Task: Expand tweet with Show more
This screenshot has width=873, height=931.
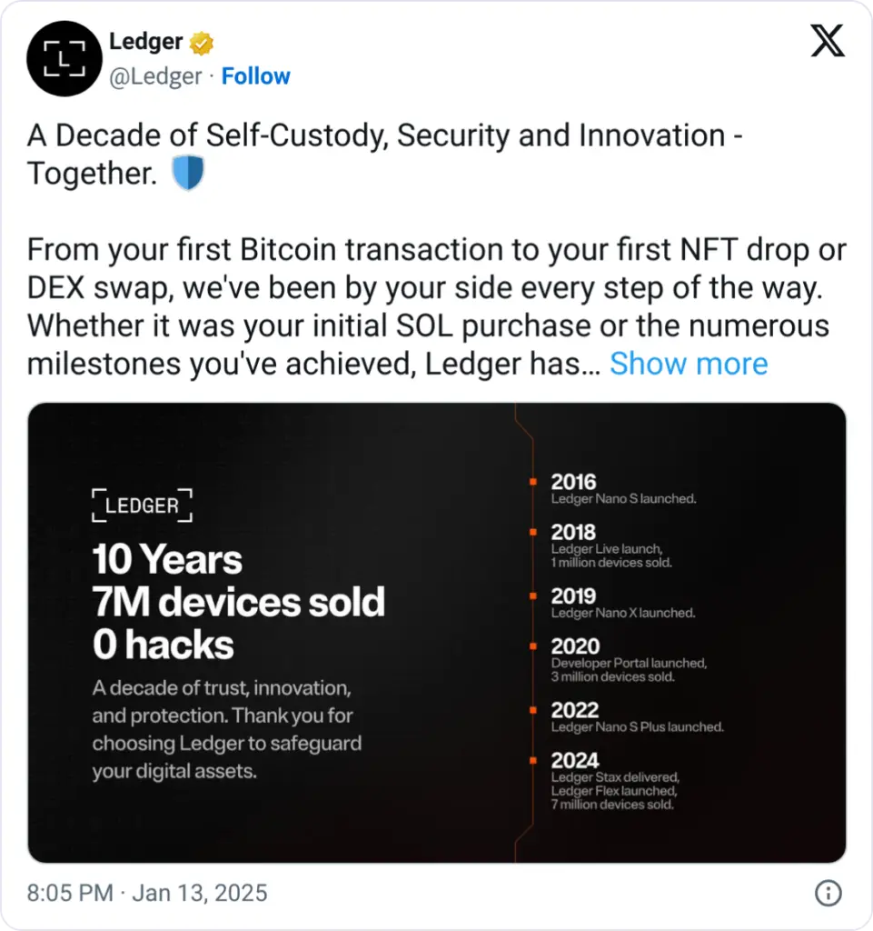Action: pyautogui.click(x=688, y=364)
